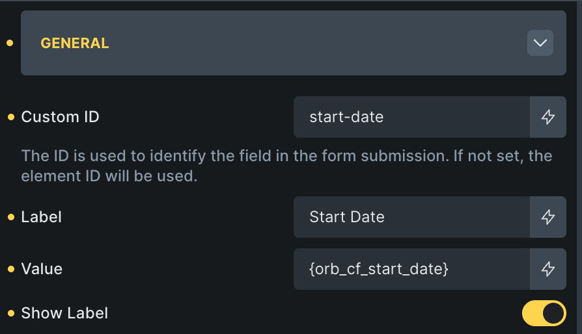Open dynamic data for Label field

point(548,217)
